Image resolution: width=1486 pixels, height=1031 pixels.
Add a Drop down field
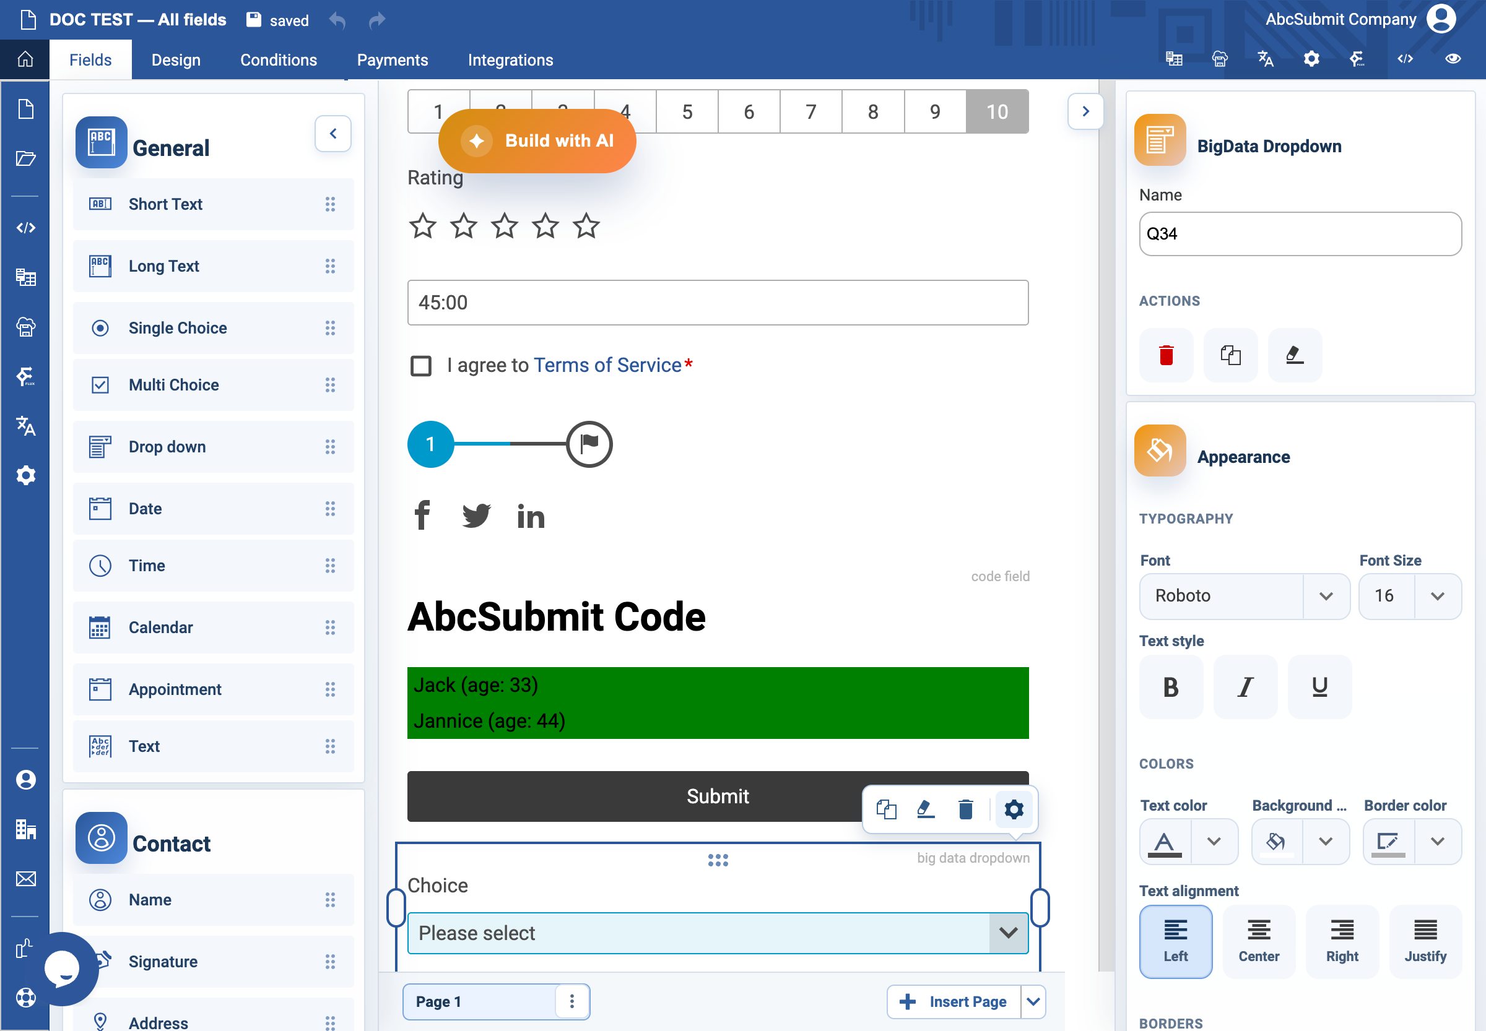click(213, 446)
